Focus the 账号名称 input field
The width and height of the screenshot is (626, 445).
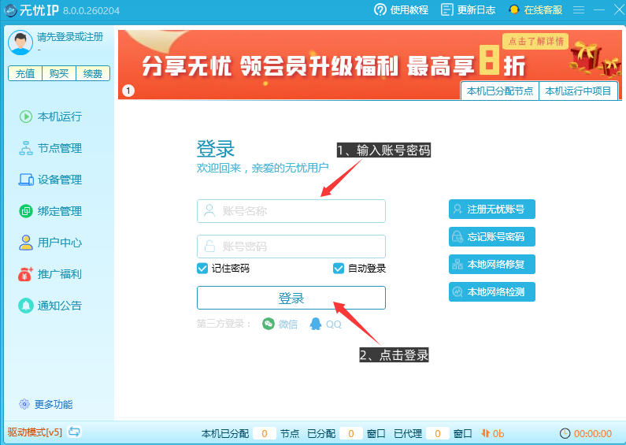[x=291, y=211]
